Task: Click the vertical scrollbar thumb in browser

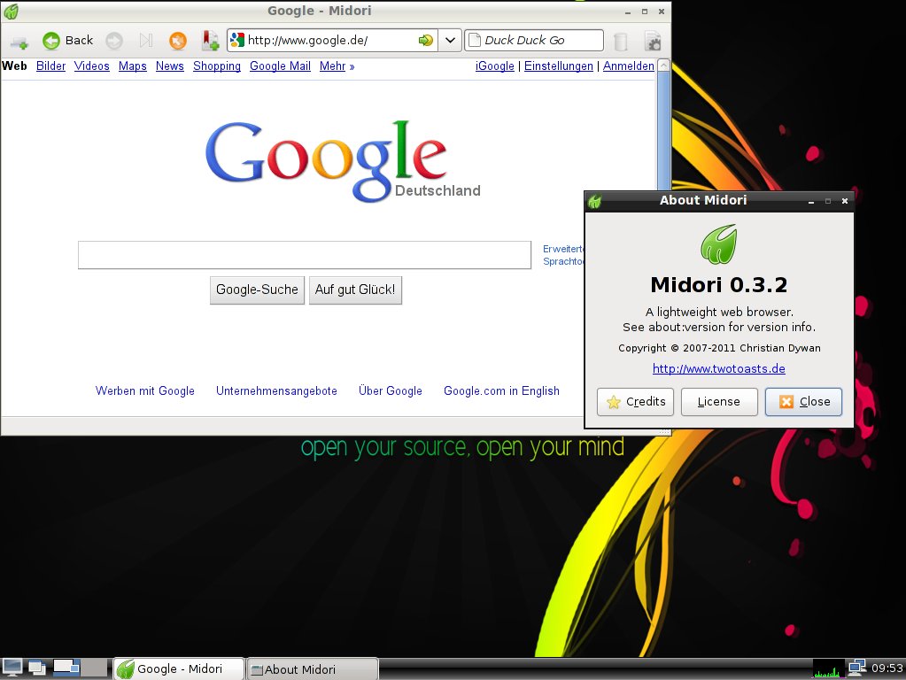Action: click(x=664, y=130)
